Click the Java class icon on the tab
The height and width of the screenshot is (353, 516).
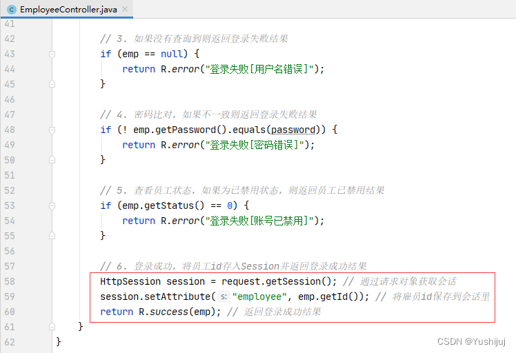click(12, 10)
